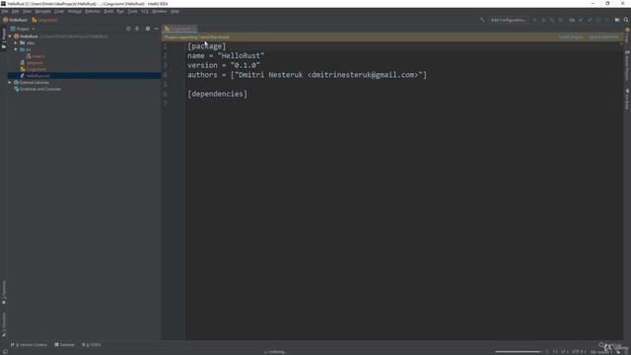Image resolution: width=631 pixels, height=355 pixels.
Task: Click the build project hammer icon
Action: click(482, 20)
